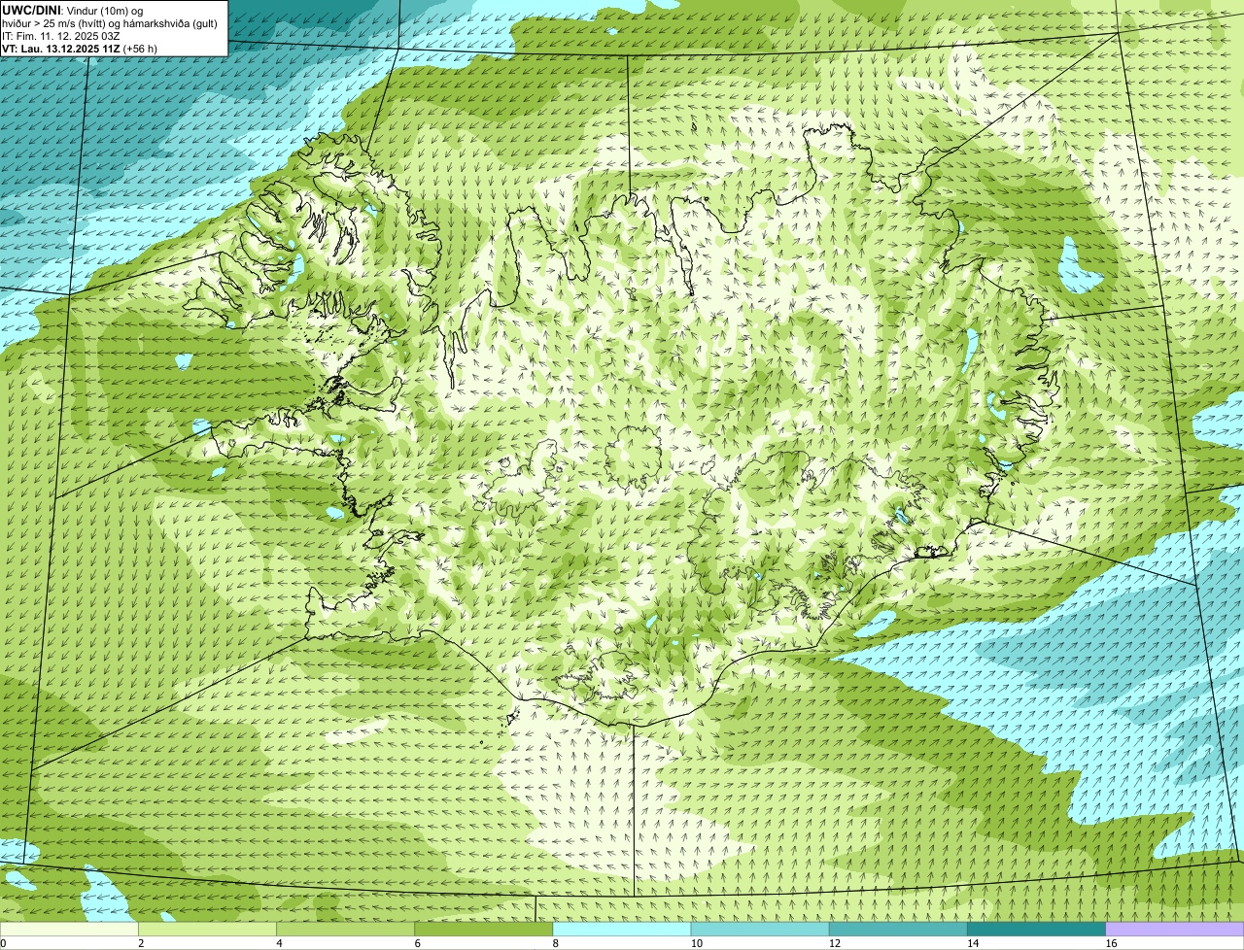Click the legend tick label '16'

1112,943
